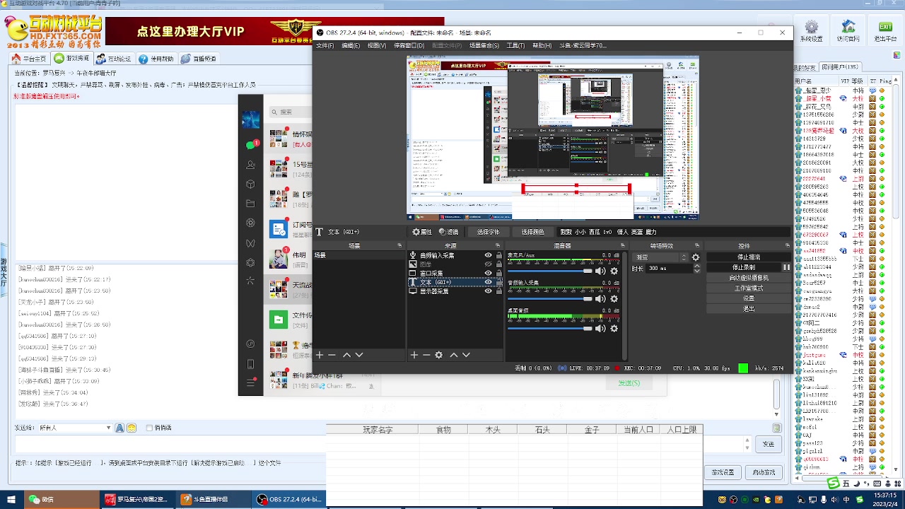This screenshot has height=509, width=905.
Task: Show the hidden 图像 source
Action: (488, 264)
